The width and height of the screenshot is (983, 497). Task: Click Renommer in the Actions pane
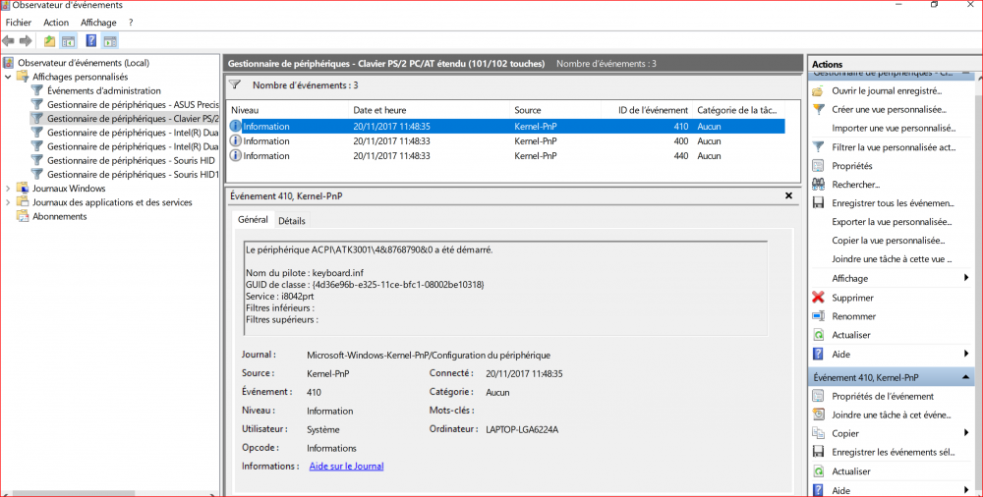(x=852, y=316)
